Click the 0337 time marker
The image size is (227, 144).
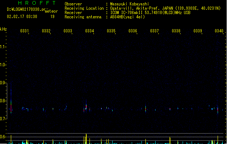(154, 31)
